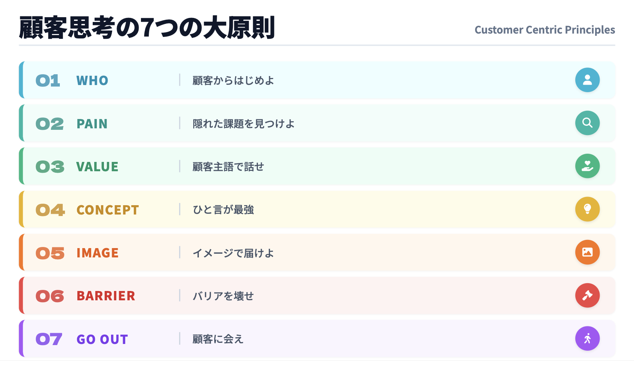Click the Customer Centric Principles subtitle
The width and height of the screenshot is (634, 385).
(x=545, y=30)
